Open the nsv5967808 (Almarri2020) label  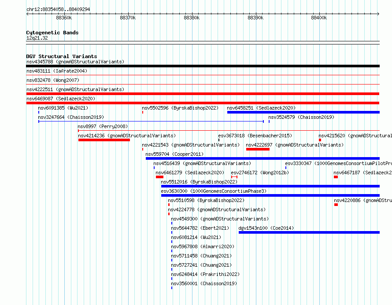pos(203,246)
